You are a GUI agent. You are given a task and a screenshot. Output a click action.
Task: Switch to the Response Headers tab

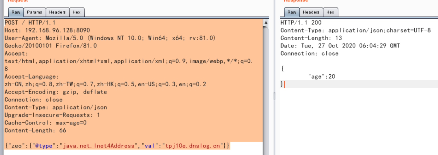point(311,12)
